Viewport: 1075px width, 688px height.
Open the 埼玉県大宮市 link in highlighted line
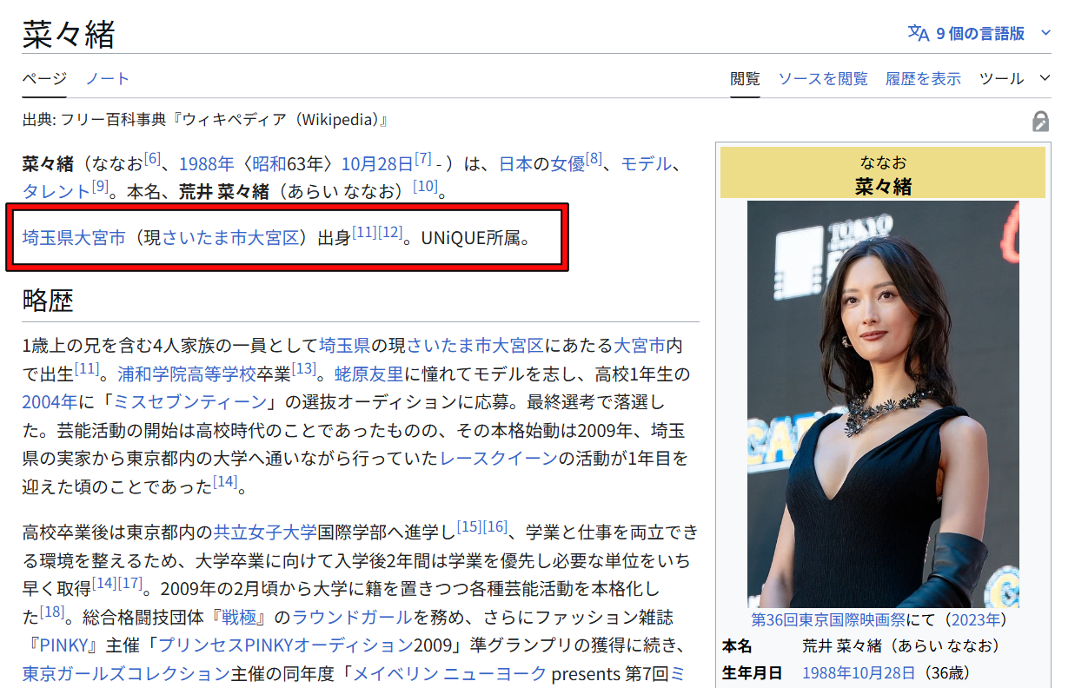pyautogui.click(x=74, y=238)
